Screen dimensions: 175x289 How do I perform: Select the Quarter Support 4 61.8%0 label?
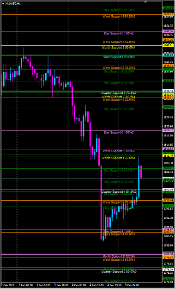pyautogui.click(x=119, y=192)
